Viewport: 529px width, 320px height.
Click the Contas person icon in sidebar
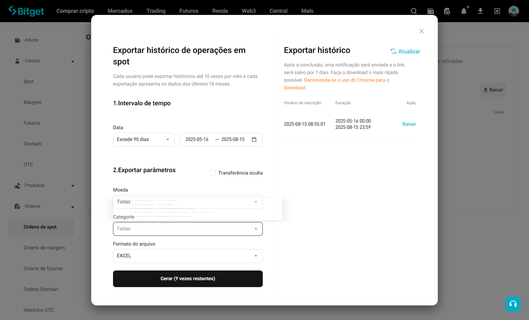17,61
